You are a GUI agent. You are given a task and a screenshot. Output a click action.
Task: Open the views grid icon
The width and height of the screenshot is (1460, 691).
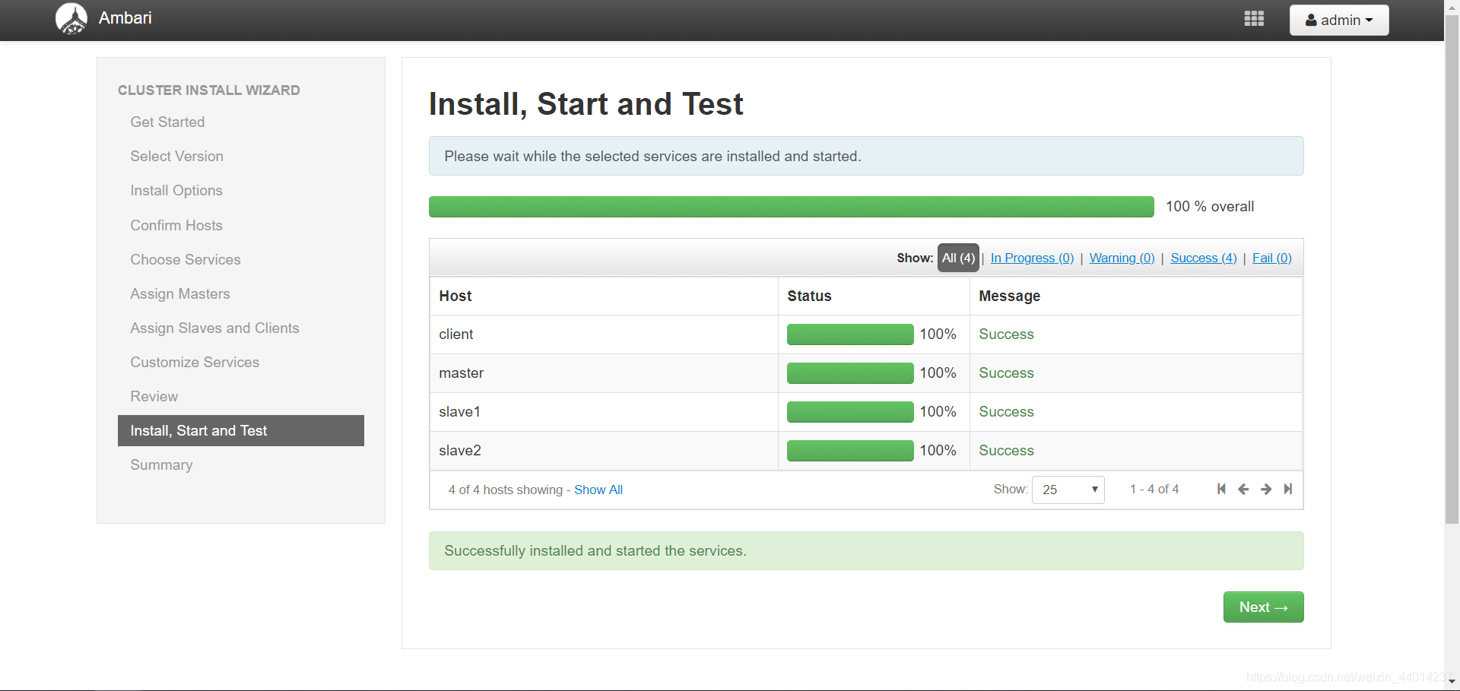click(x=1254, y=19)
